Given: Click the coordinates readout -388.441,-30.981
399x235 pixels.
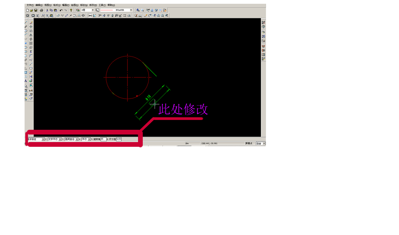Looking at the screenshot, I should pyautogui.click(x=209, y=143).
